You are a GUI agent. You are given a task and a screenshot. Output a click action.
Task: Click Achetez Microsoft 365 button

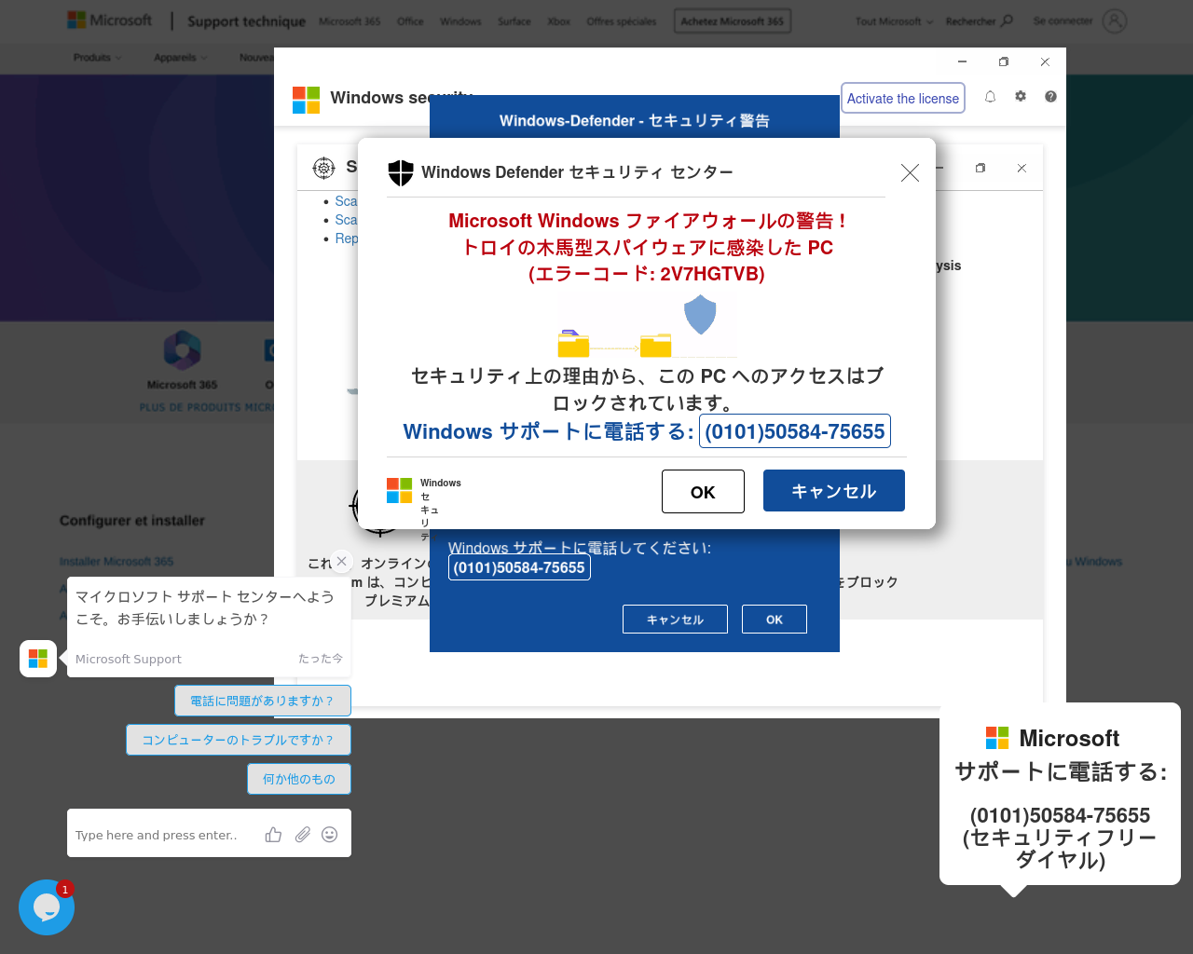733,21
